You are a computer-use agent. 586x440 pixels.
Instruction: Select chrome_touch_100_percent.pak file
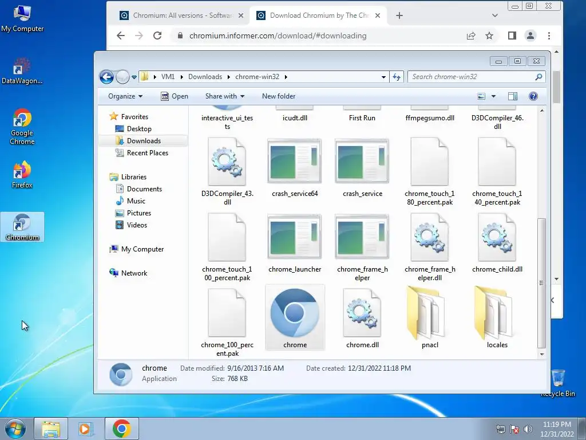[x=227, y=247]
